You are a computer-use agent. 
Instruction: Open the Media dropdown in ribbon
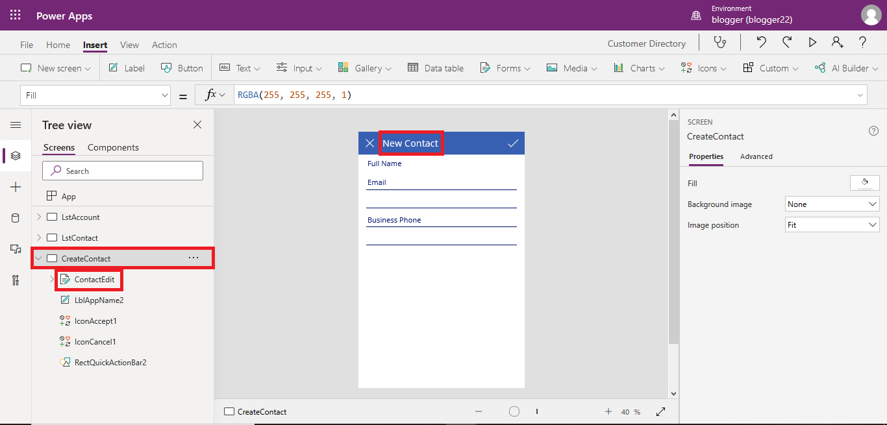click(572, 68)
